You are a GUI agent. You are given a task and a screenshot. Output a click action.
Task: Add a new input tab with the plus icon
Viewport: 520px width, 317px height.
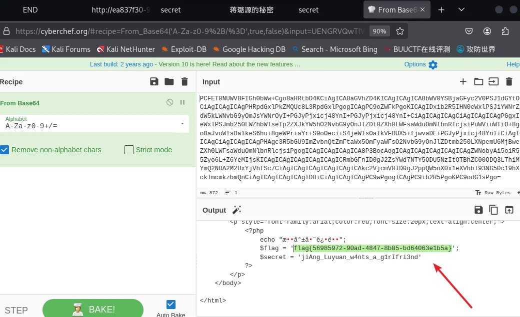[x=463, y=81]
